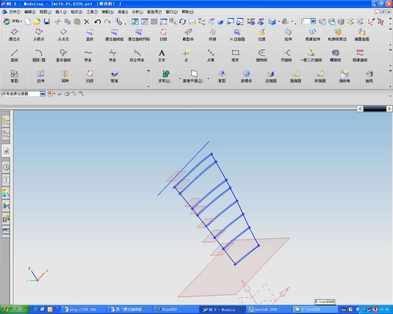Open the 开始 Start application dropdown
Viewport: 393px width, 314px height.
[x=13, y=21]
